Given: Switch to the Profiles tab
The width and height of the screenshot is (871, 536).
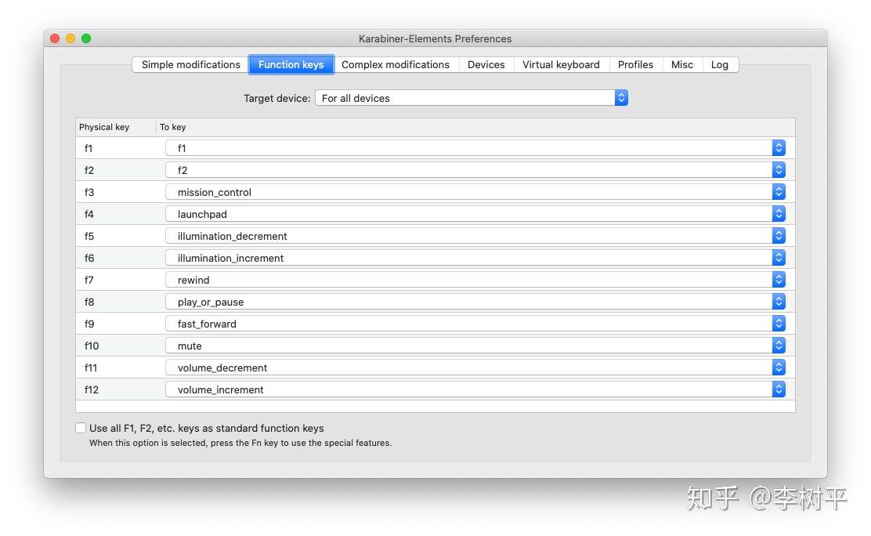Looking at the screenshot, I should pyautogui.click(x=635, y=64).
